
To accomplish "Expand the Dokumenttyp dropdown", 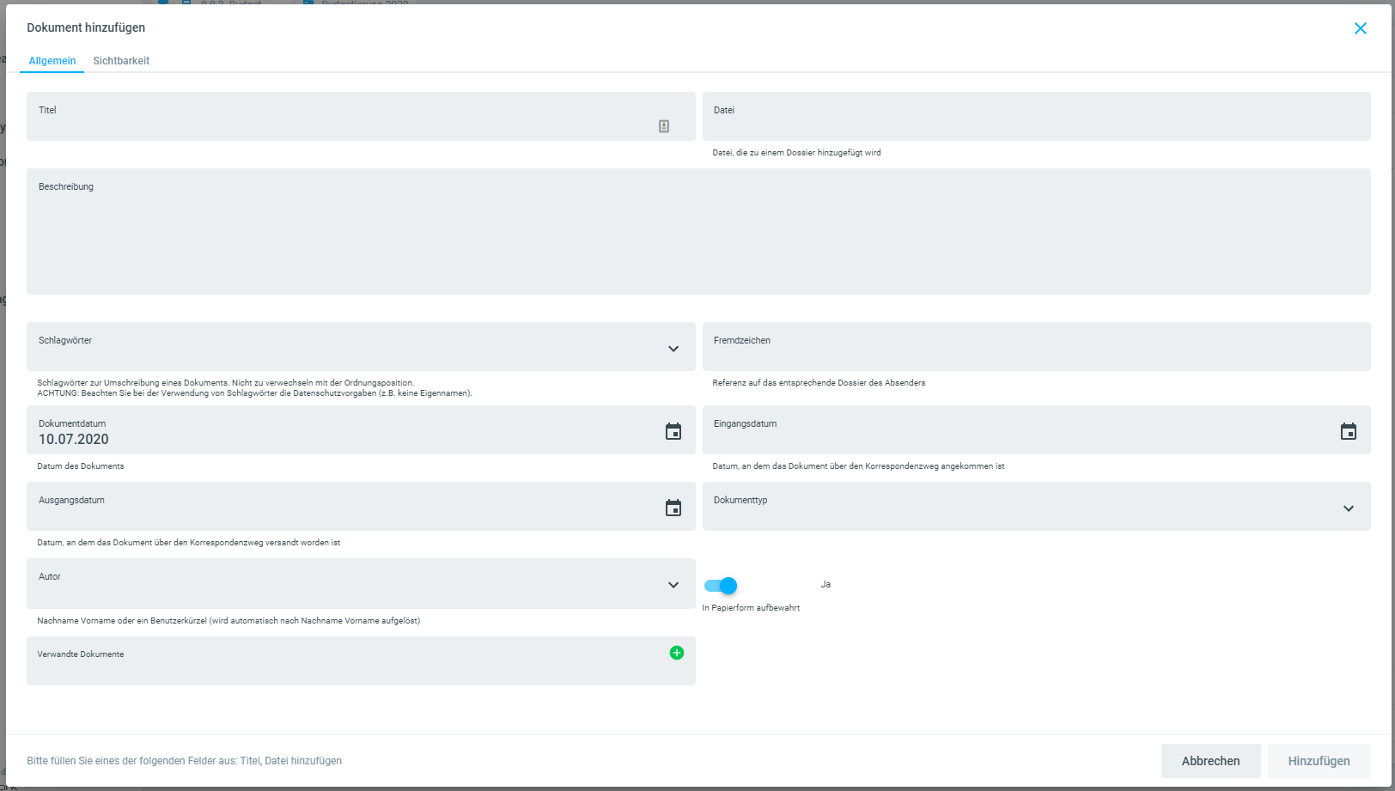I will click(x=1349, y=508).
